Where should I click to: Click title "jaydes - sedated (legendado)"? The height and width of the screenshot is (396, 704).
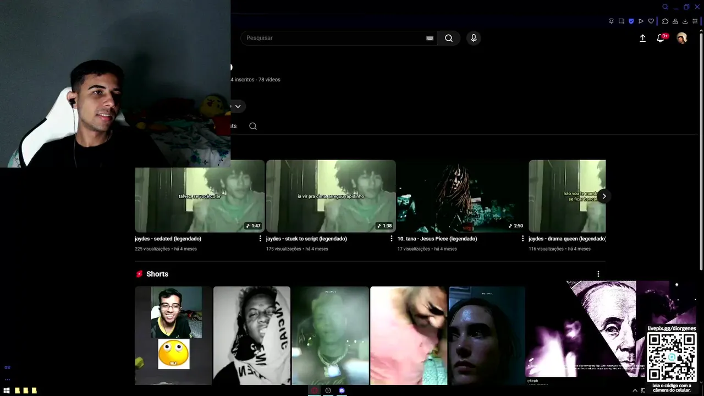(168, 239)
